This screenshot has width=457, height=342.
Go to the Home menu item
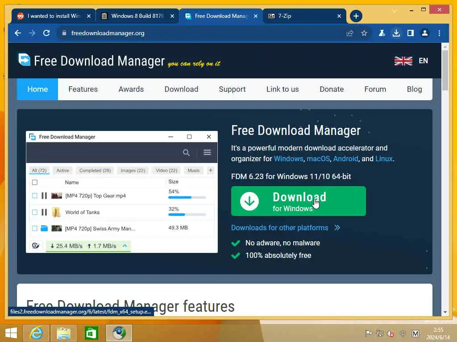[x=37, y=89]
